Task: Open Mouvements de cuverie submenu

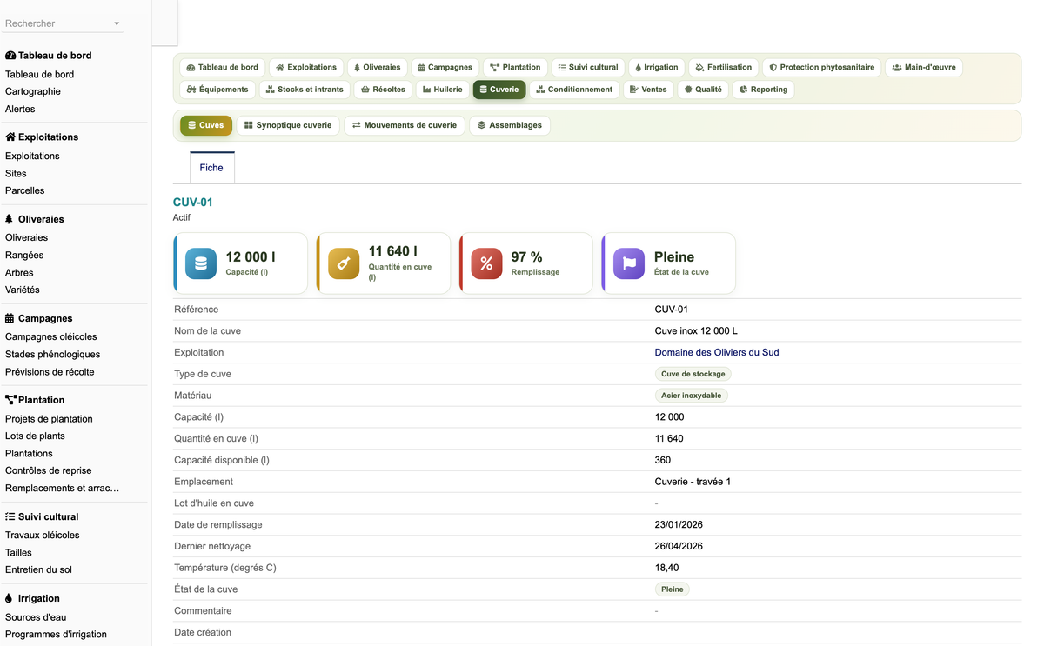Action: 405,125
